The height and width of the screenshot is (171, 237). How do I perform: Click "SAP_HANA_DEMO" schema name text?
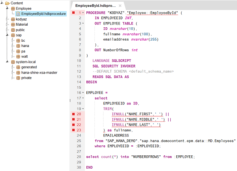tap(121, 141)
